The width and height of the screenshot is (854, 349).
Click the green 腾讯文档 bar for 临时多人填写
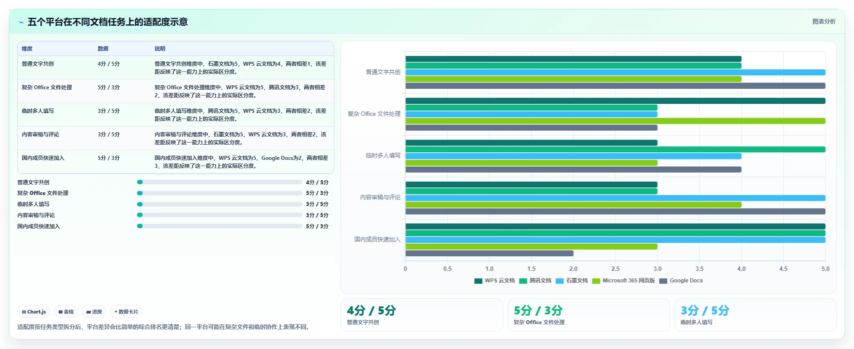click(615, 150)
